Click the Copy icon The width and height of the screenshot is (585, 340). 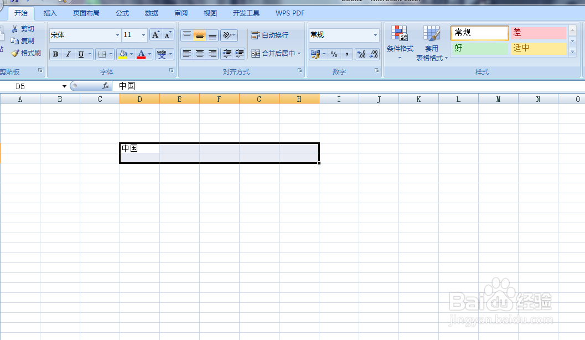click(15, 40)
